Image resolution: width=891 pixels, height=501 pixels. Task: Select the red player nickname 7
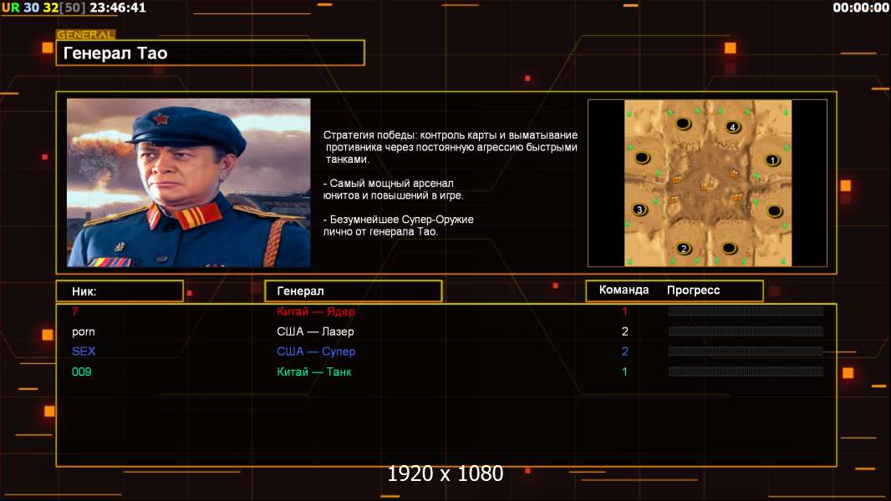point(75,311)
